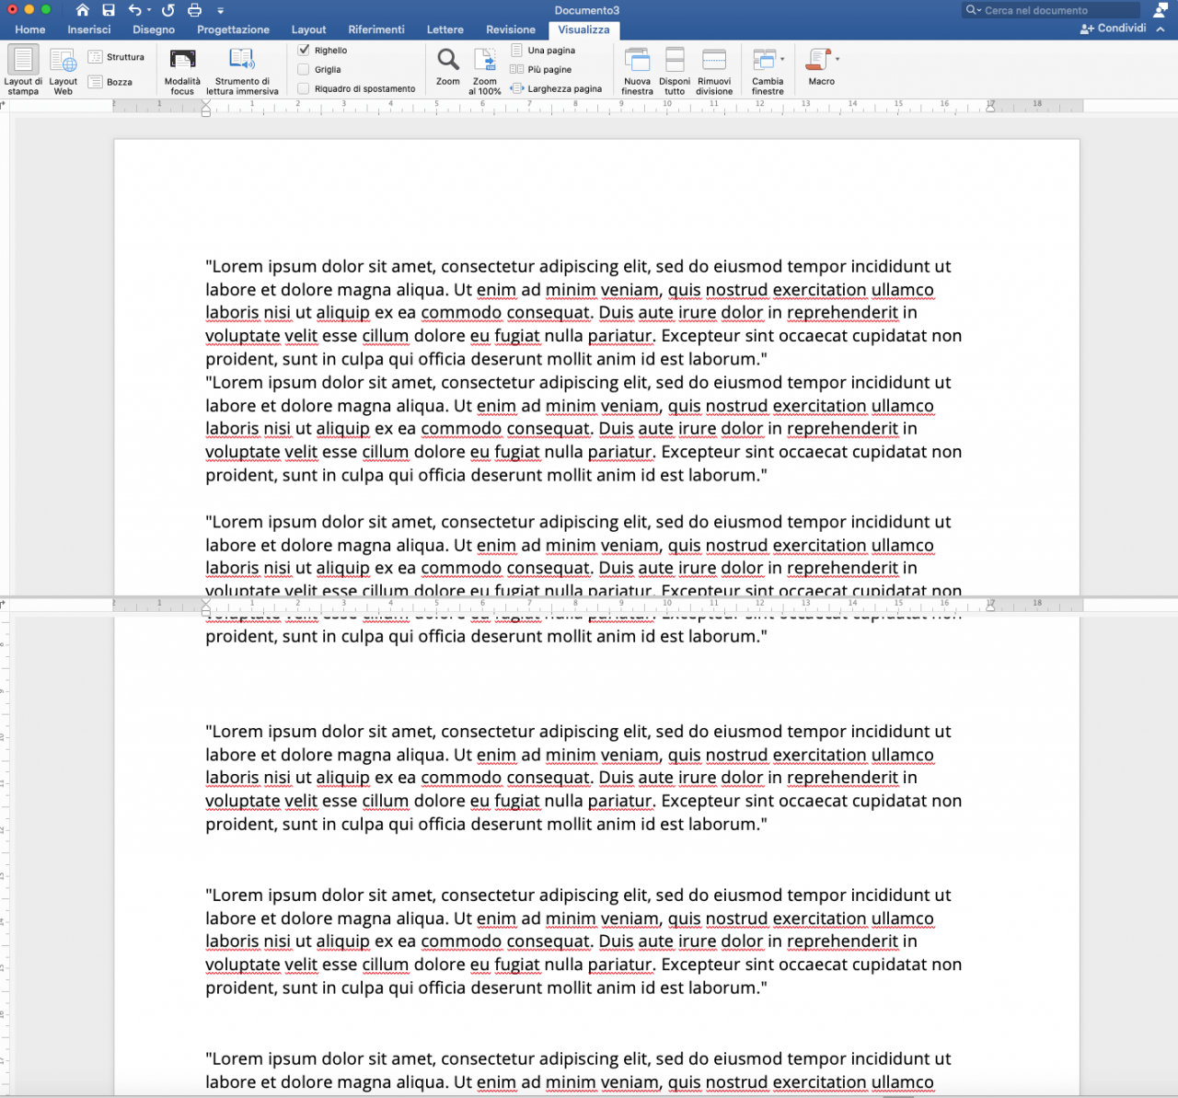Open the Inserisci ribbon tab
1178x1098 pixels.
click(89, 29)
